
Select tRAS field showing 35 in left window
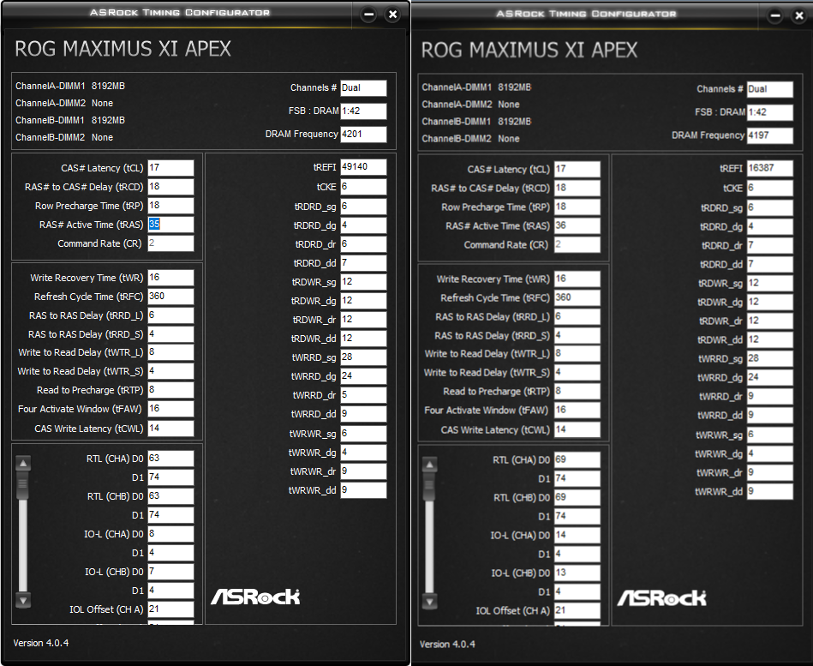[170, 224]
